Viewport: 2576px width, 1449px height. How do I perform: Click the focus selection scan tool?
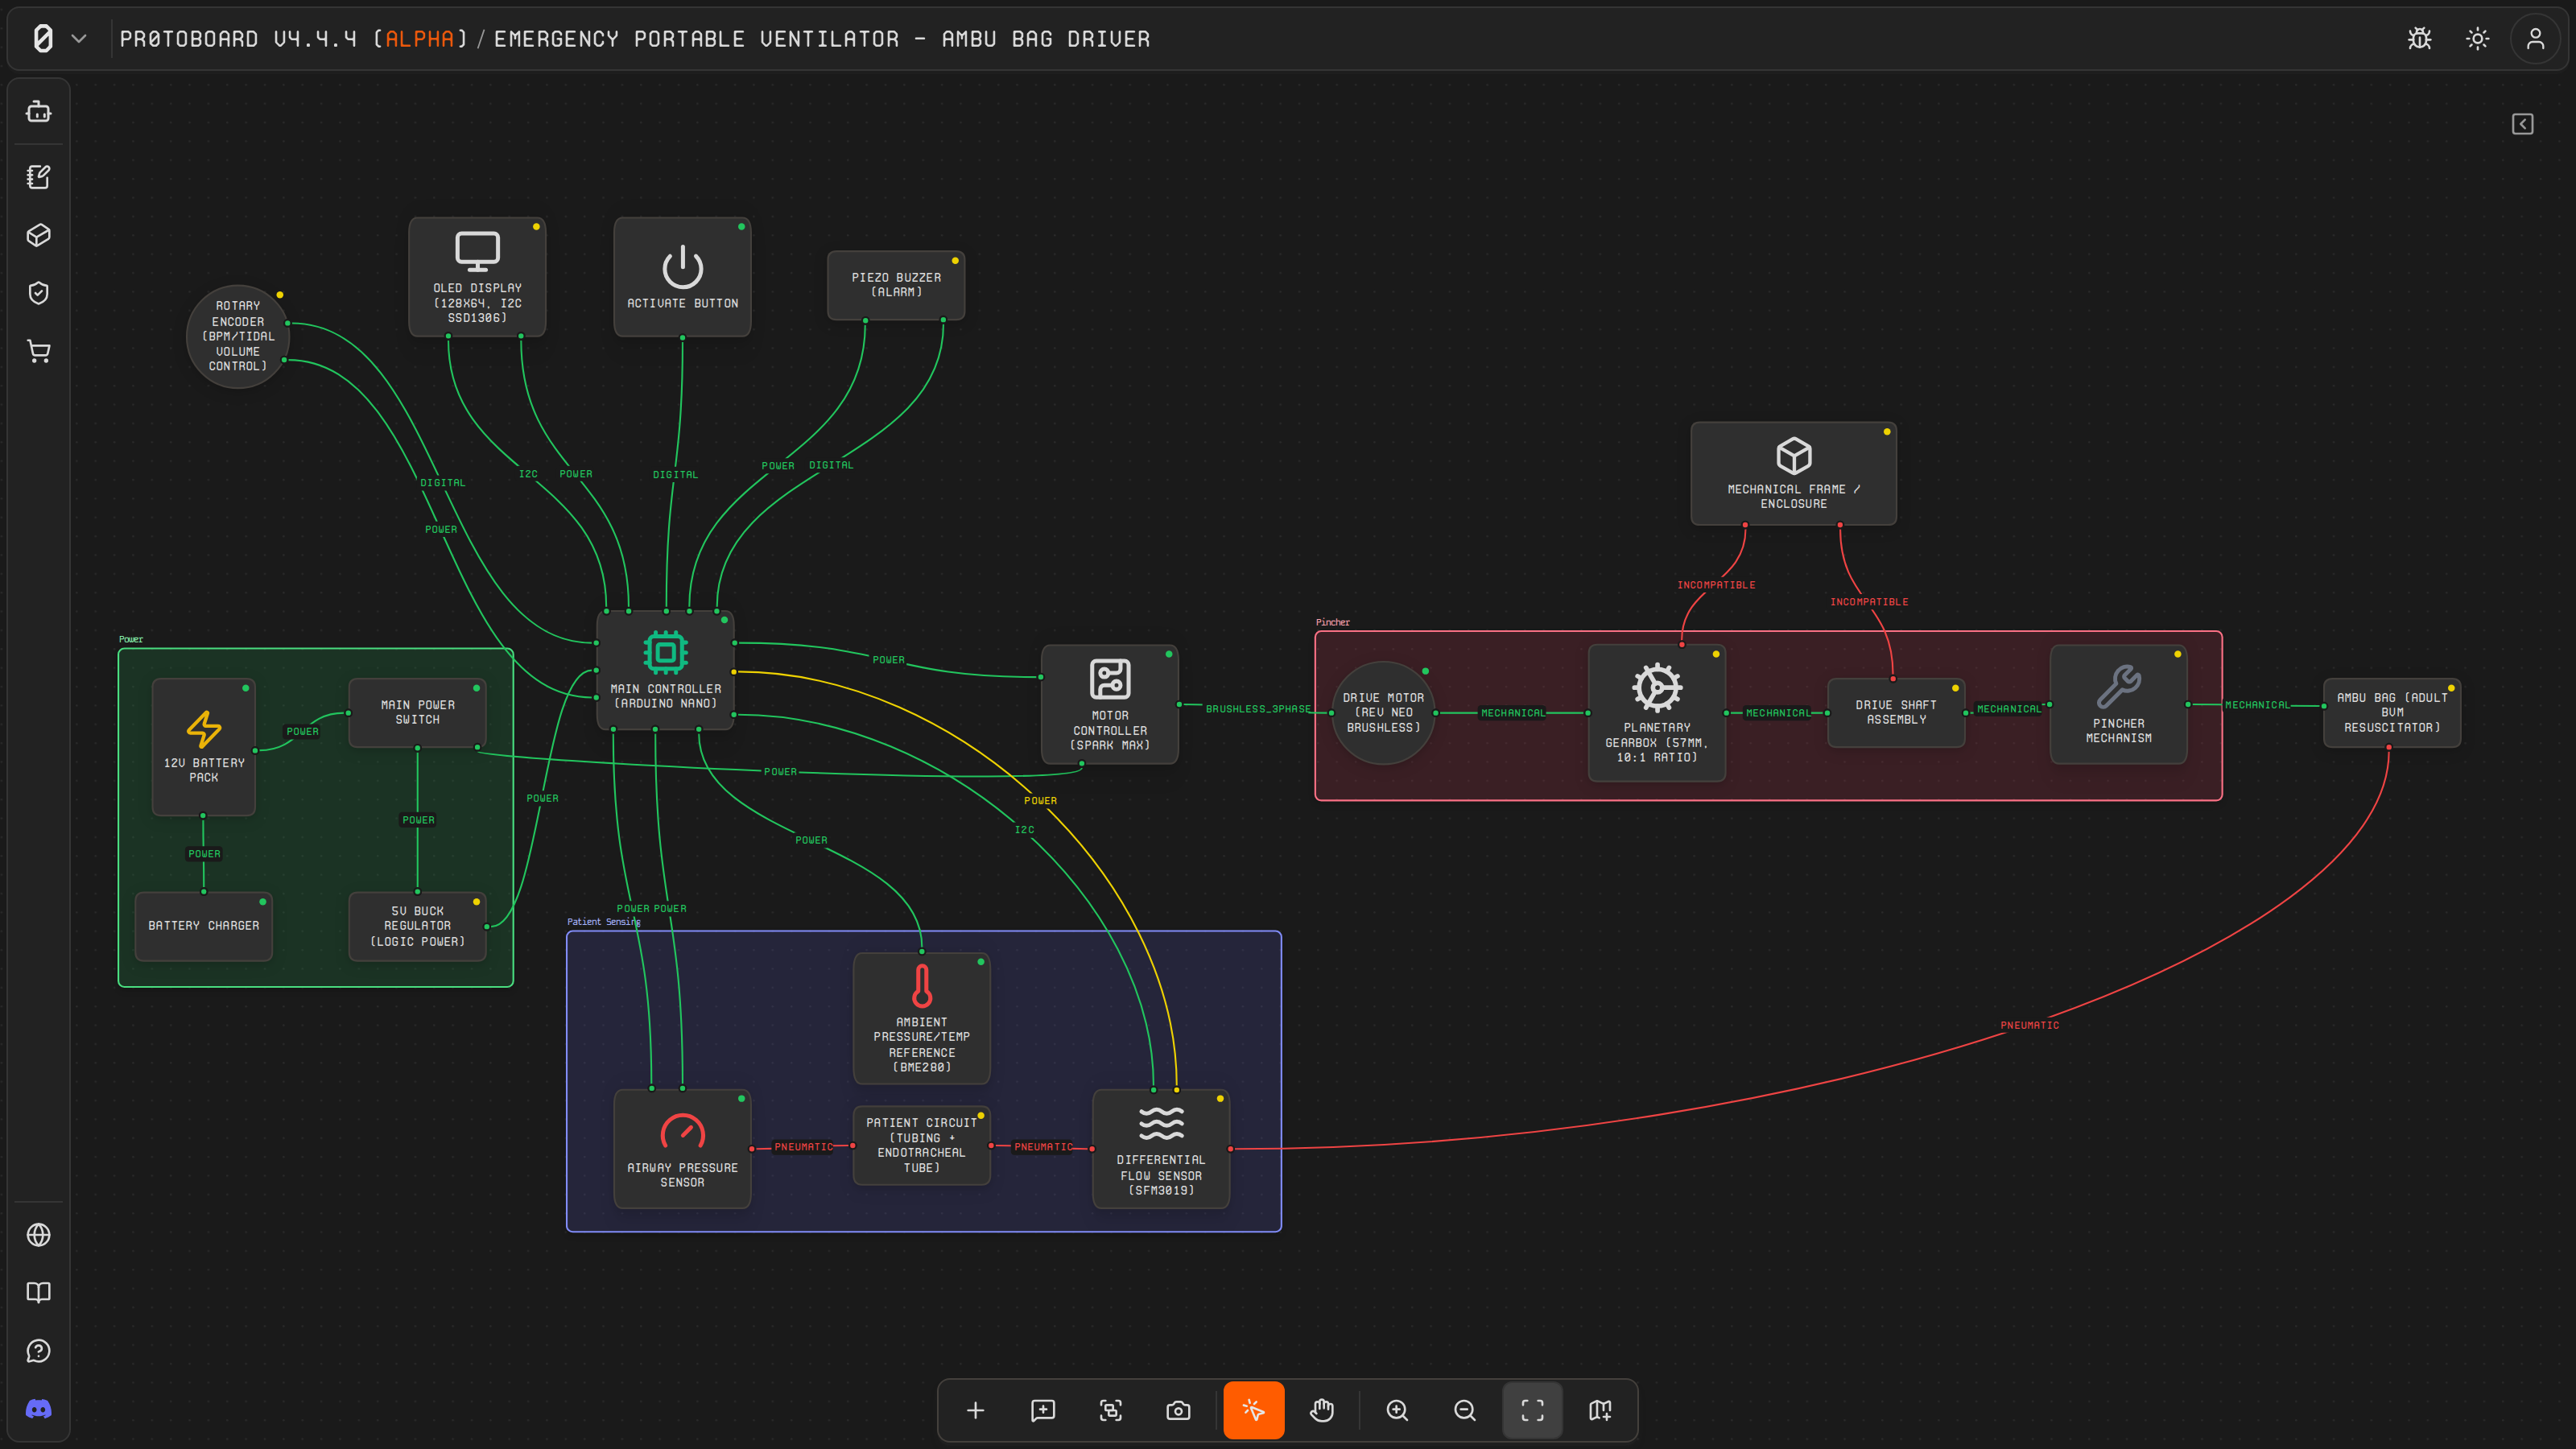tap(1111, 1410)
